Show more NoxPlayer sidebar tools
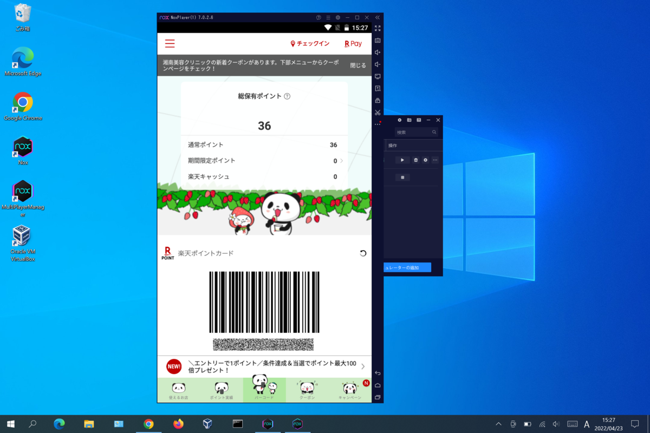The width and height of the screenshot is (650, 433). tap(378, 124)
